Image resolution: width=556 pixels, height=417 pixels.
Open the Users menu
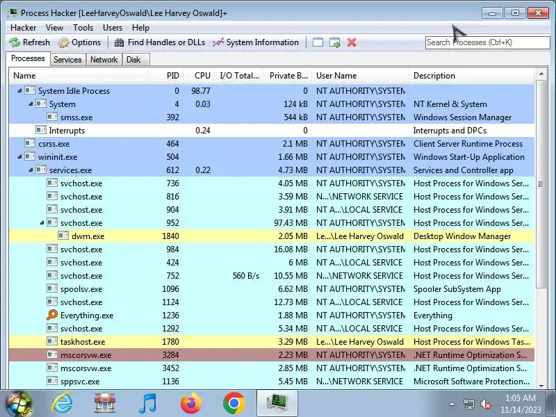point(113,28)
